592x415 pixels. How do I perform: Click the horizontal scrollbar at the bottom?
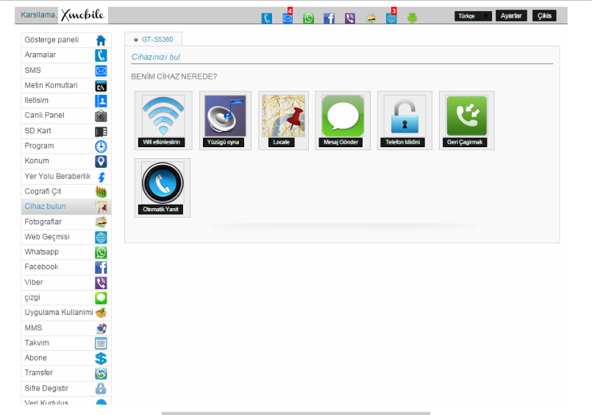pyautogui.click(x=296, y=413)
